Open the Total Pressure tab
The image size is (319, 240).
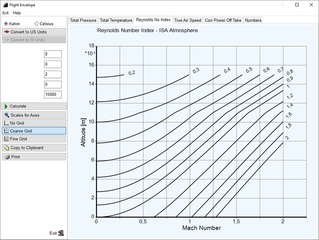click(x=83, y=20)
